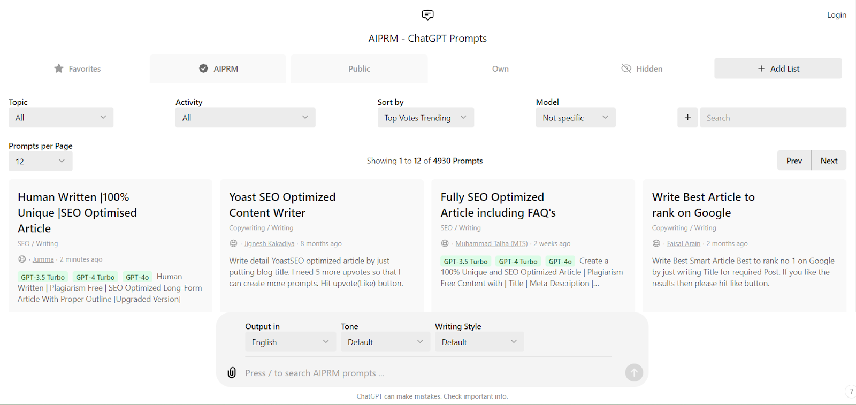Click the Search prompts input field
Image resolution: width=856 pixels, height=405 pixels.
click(773, 118)
